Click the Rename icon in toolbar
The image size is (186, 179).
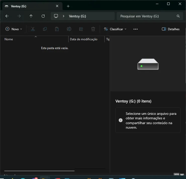[x=69, y=29]
